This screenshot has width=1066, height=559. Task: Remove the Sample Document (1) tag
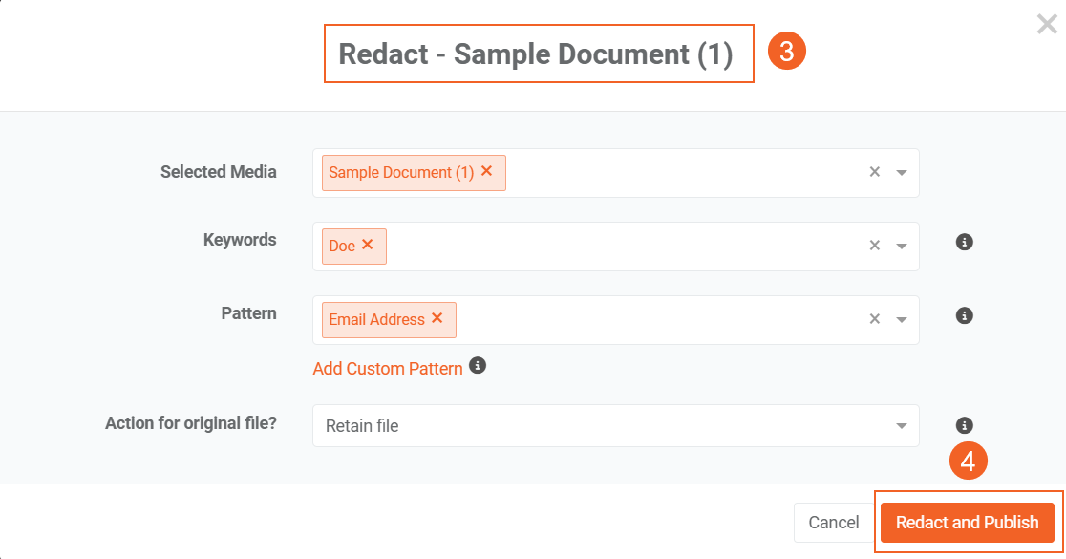(x=486, y=172)
